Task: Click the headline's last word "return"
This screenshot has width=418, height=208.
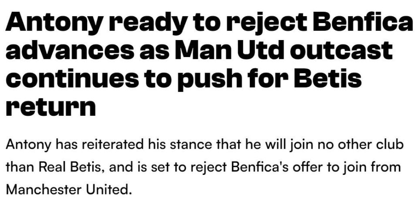Action: pyautogui.click(x=51, y=107)
